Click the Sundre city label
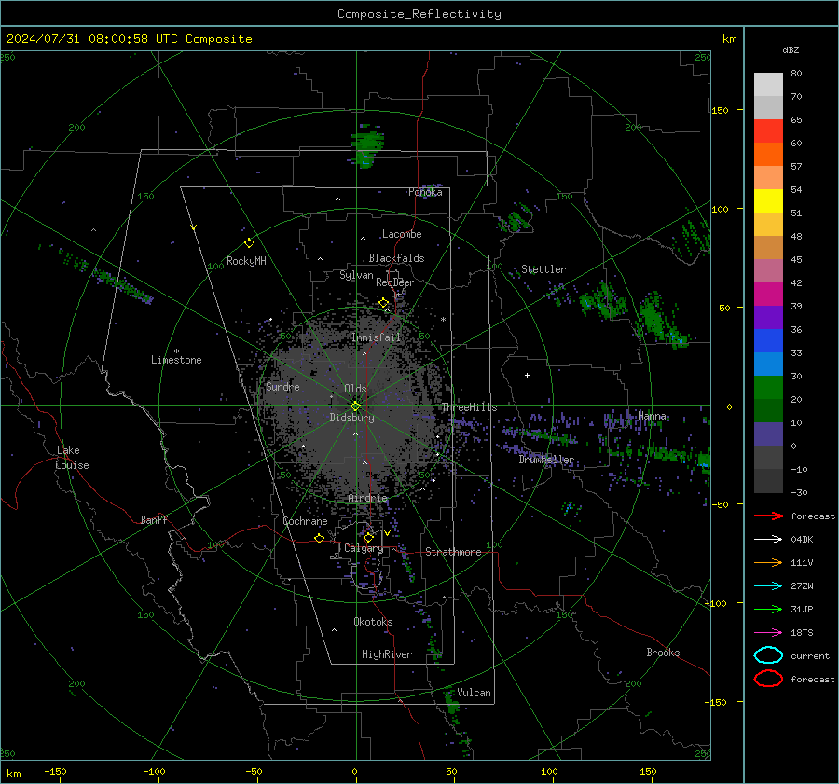The image size is (839, 784). [x=282, y=386]
